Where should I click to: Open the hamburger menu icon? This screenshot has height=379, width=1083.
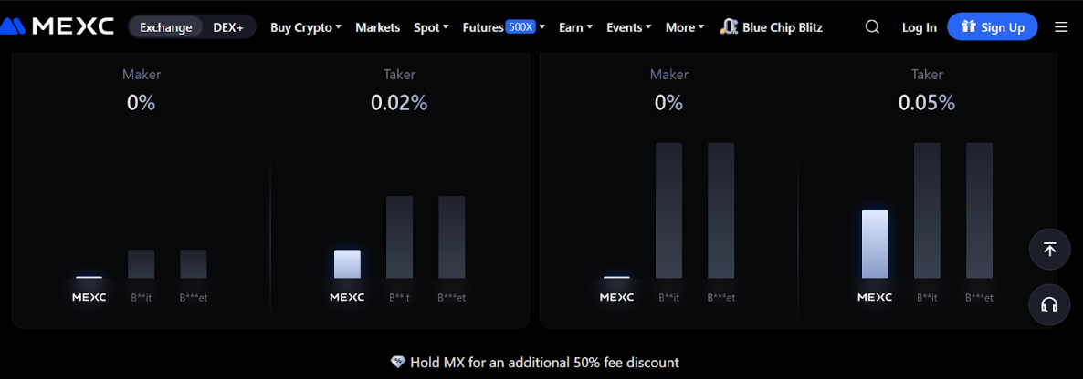[1061, 27]
